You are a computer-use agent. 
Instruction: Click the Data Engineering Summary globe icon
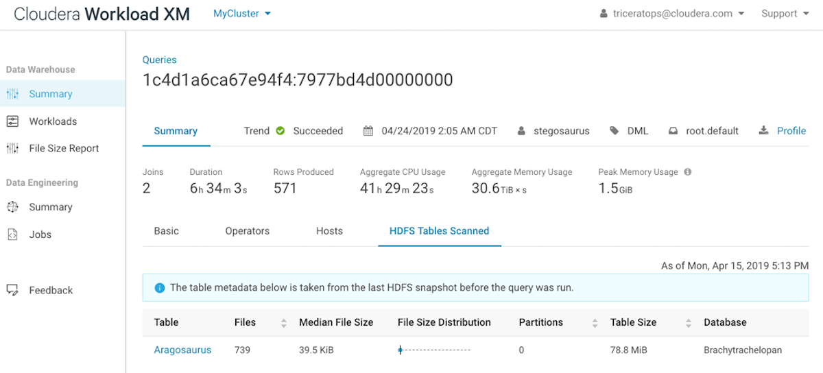click(x=12, y=207)
